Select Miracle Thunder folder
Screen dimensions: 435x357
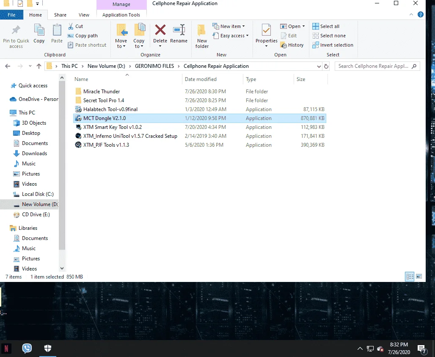(x=102, y=92)
